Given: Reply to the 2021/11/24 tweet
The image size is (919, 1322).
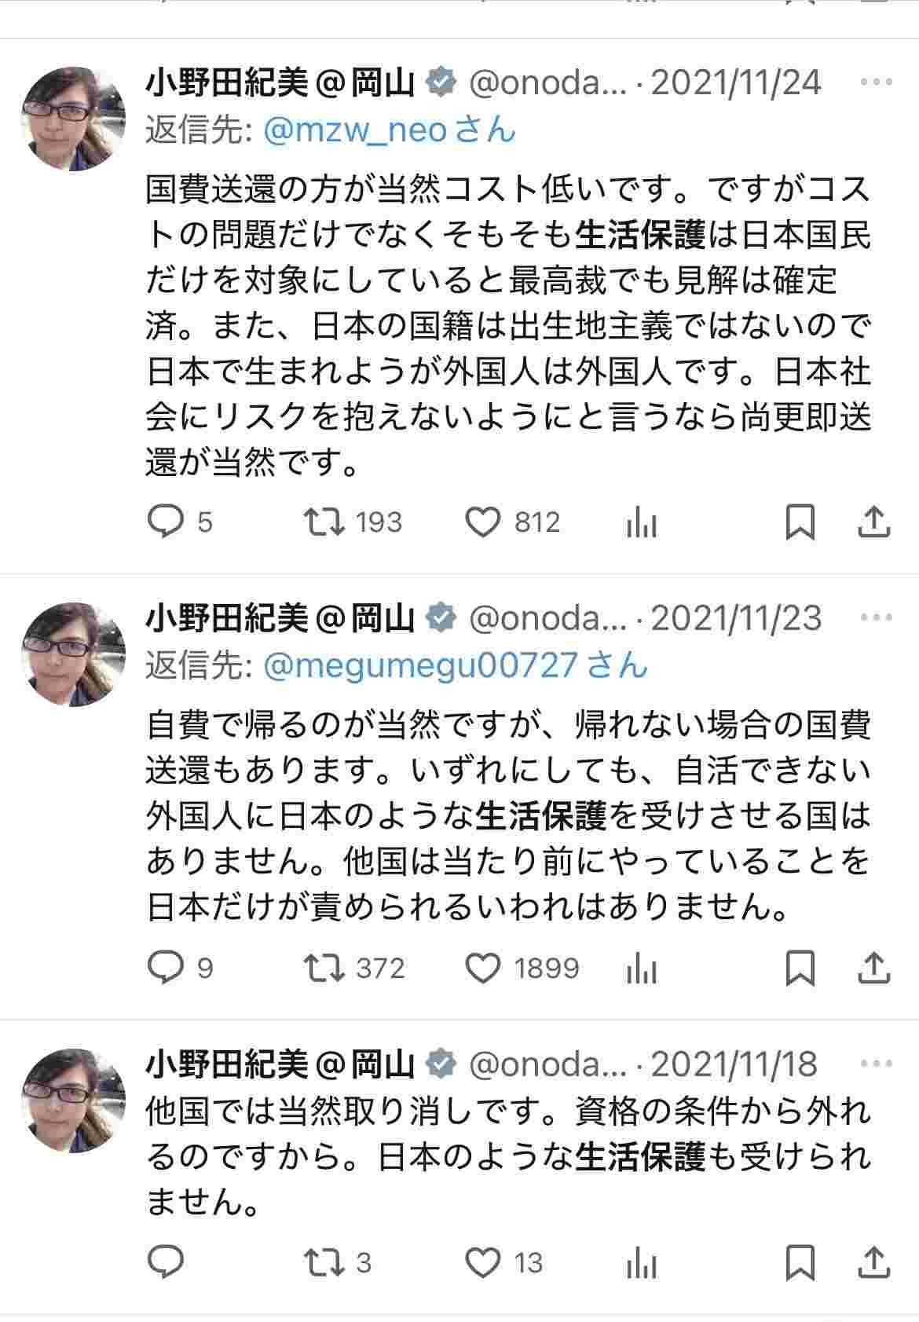Looking at the screenshot, I should [x=166, y=522].
